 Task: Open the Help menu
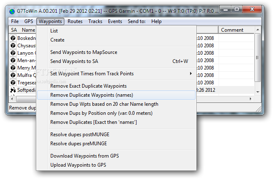click(x=156, y=21)
